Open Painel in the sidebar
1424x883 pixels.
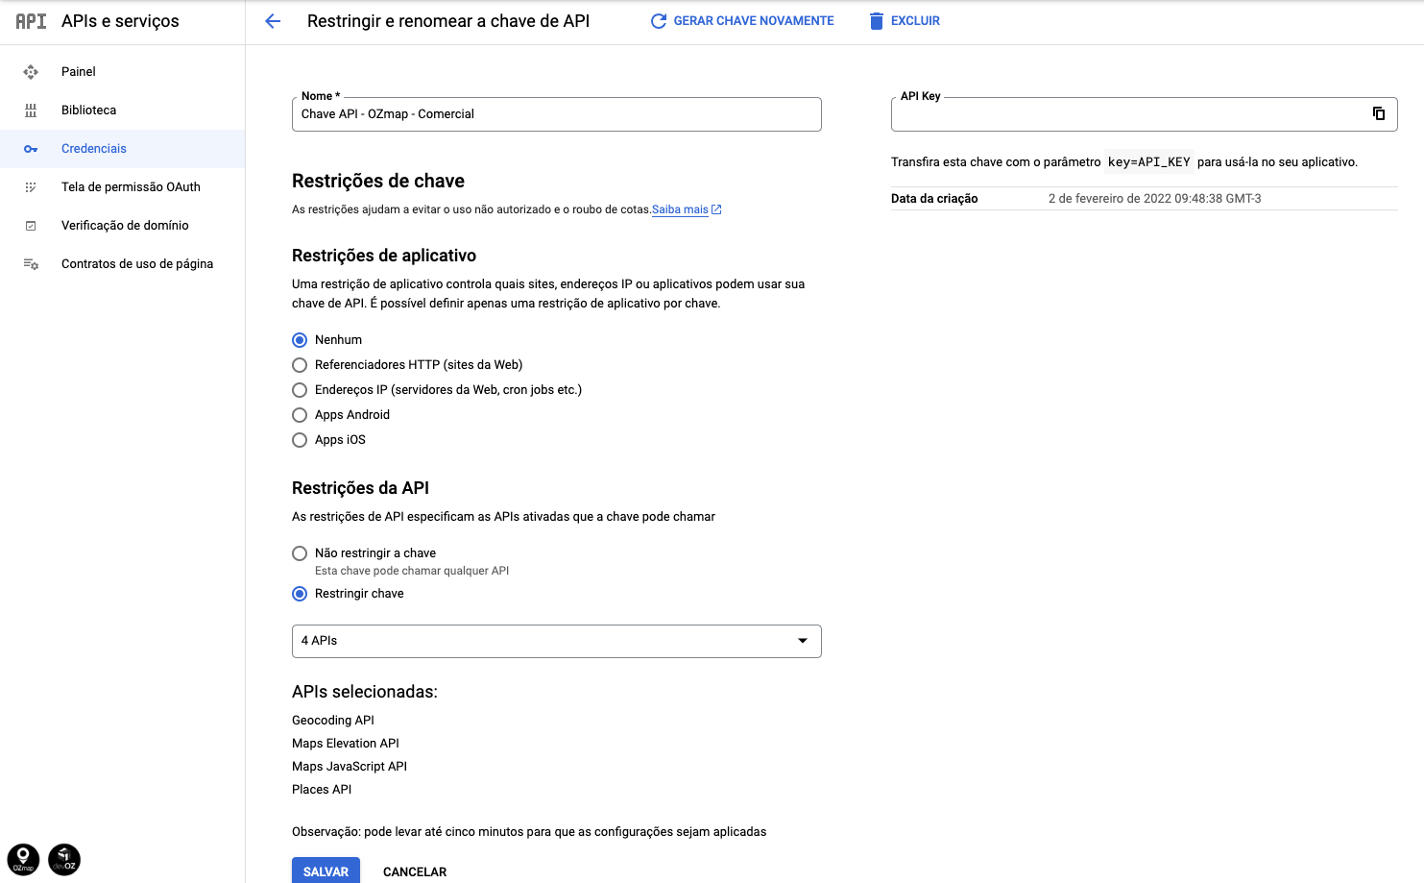pos(123,72)
